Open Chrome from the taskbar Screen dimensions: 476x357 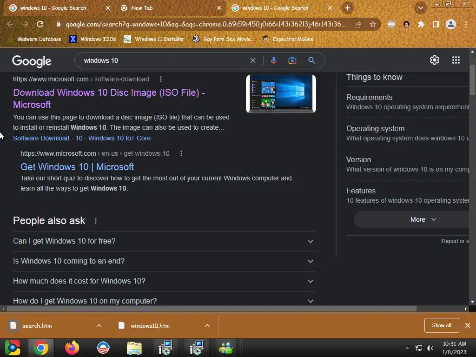41,348
